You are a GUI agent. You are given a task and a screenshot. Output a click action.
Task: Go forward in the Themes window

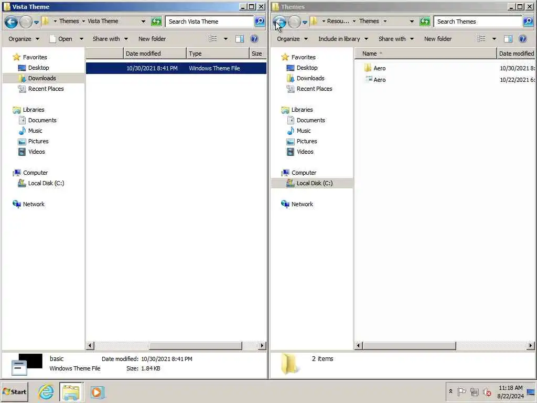tap(294, 22)
